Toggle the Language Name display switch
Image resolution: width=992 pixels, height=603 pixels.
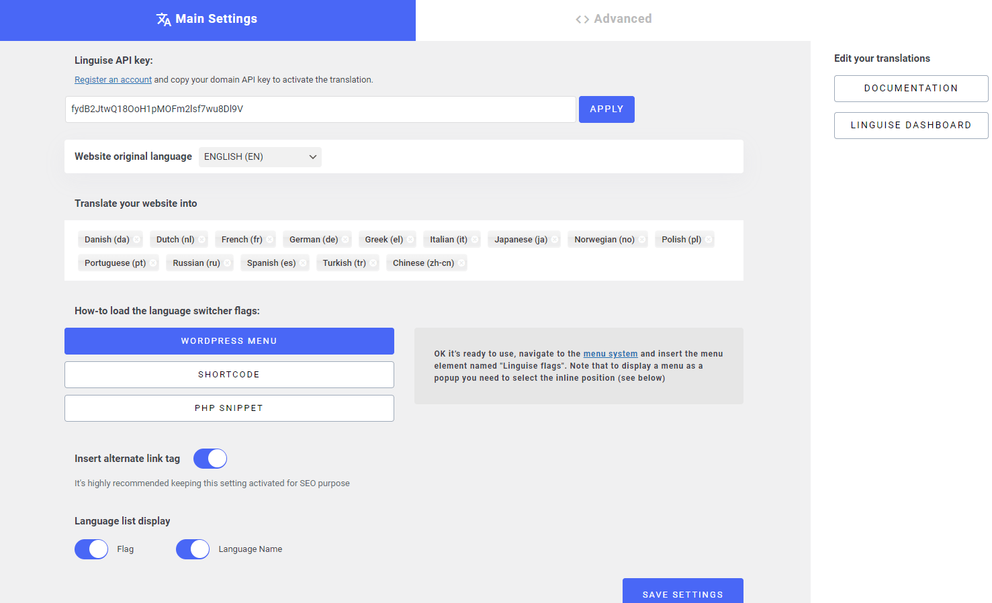pos(193,549)
